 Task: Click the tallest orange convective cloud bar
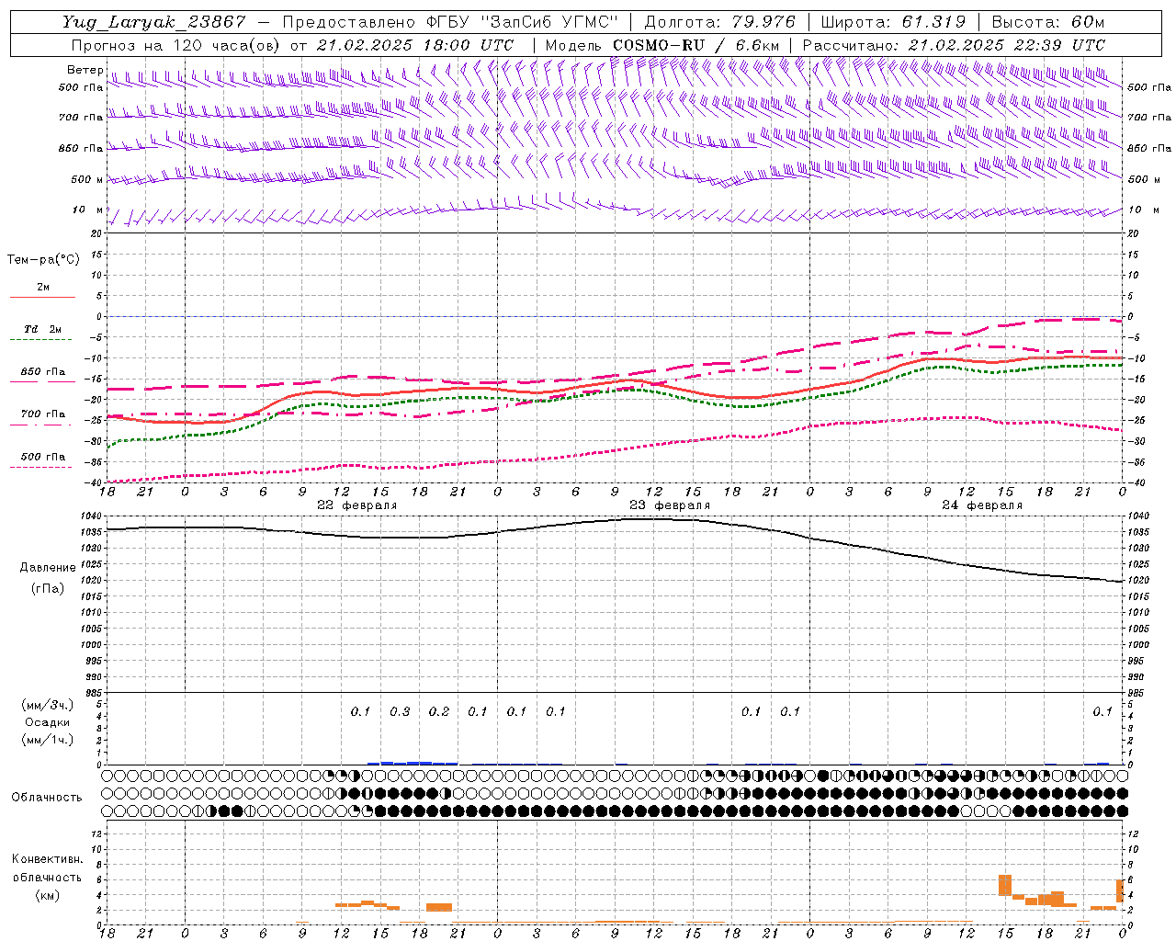pos(1005,885)
